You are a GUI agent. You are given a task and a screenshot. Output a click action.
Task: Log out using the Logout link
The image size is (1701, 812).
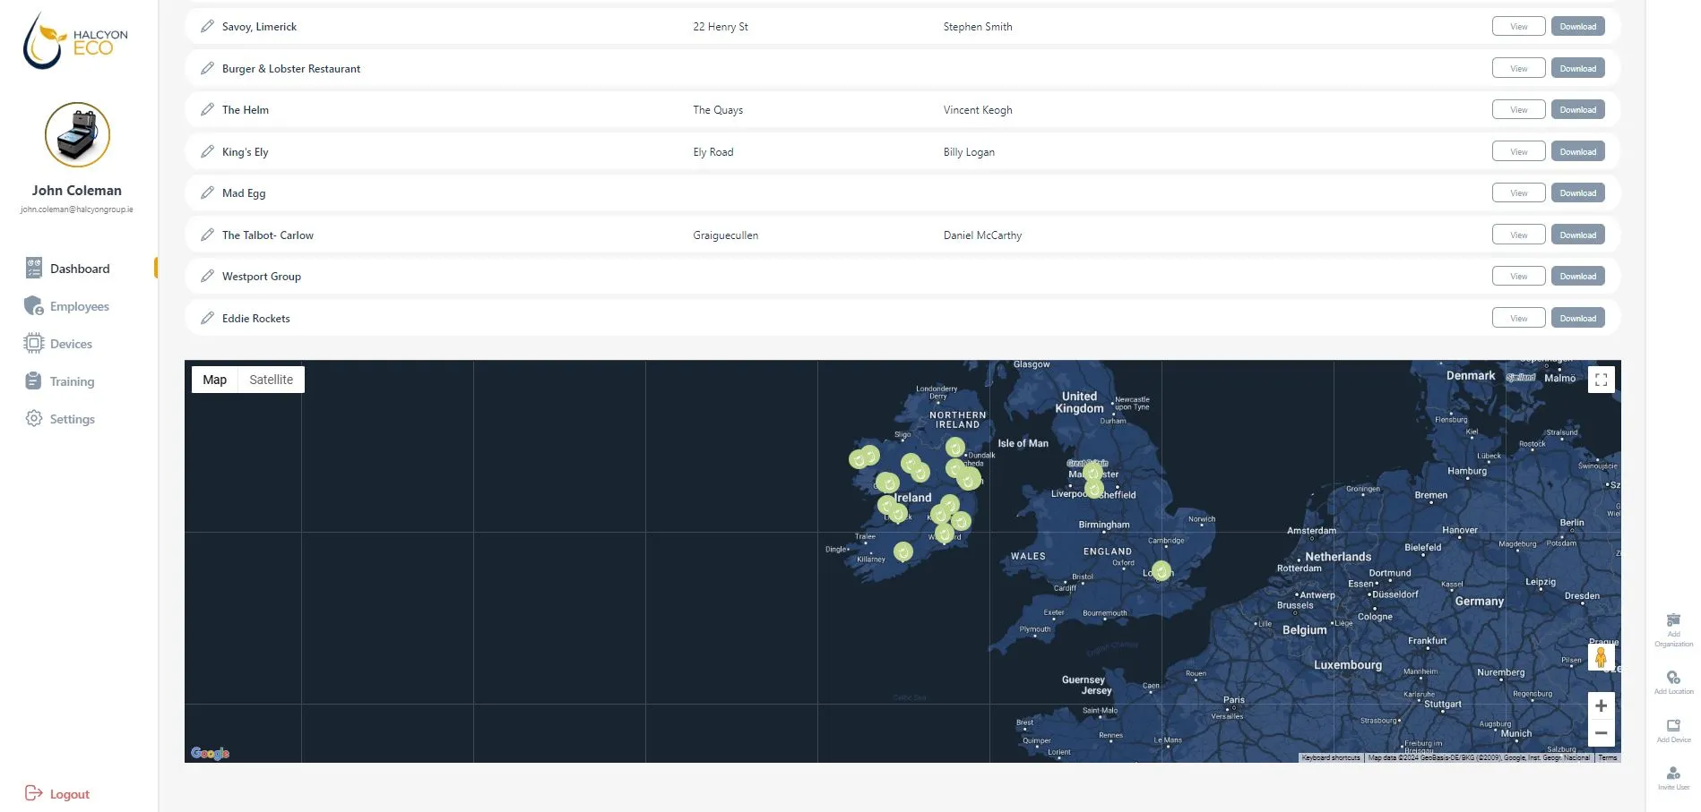pos(69,794)
